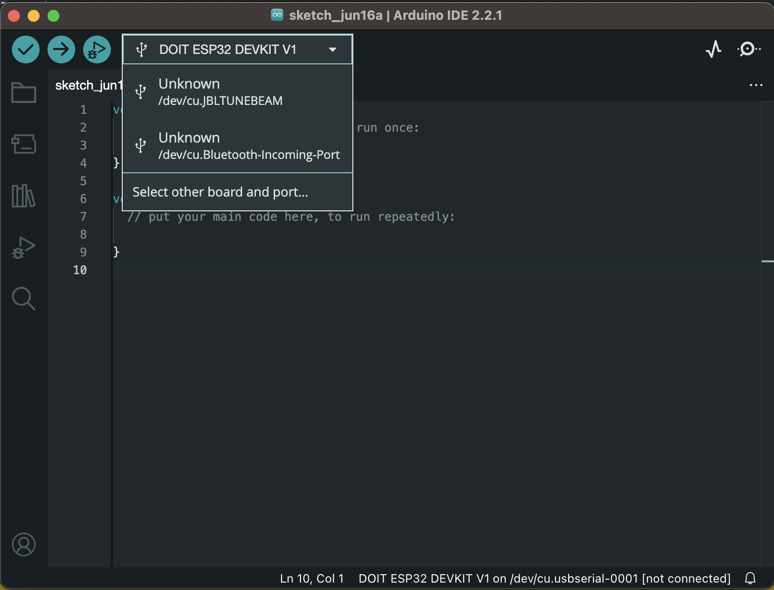Click line number 10 in the gutter
The image size is (774, 590).
coord(80,270)
